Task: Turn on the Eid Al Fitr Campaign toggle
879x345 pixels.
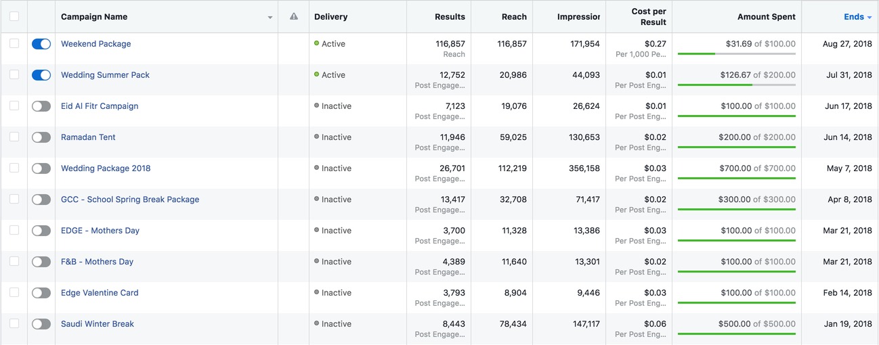Action: click(41, 106)
